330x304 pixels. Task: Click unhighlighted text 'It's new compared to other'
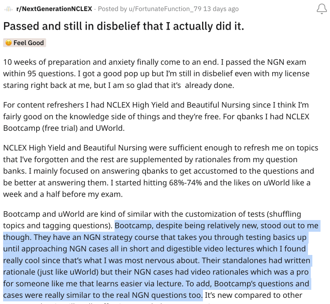click(253, 295)
